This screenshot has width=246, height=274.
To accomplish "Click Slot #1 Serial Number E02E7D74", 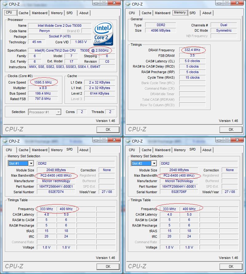I will 56,192.
